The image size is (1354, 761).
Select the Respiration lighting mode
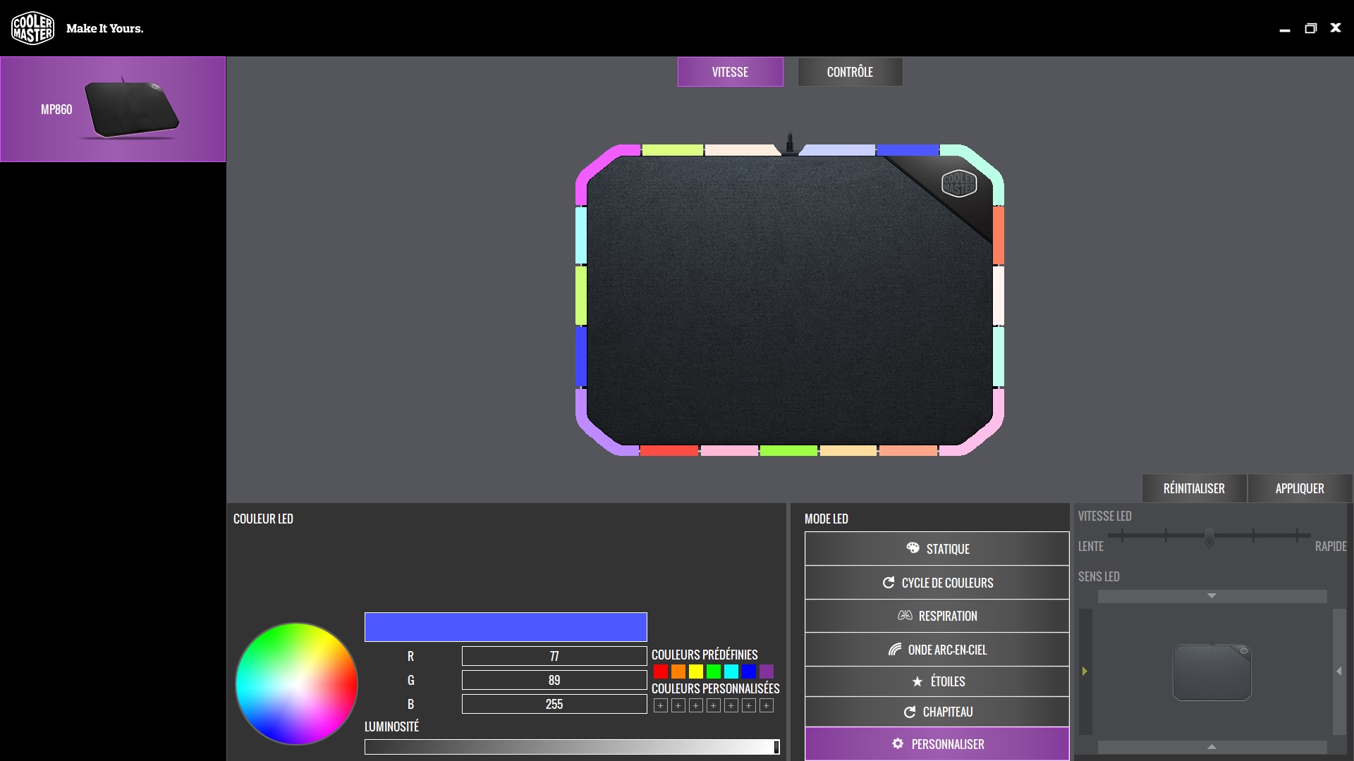937,616
